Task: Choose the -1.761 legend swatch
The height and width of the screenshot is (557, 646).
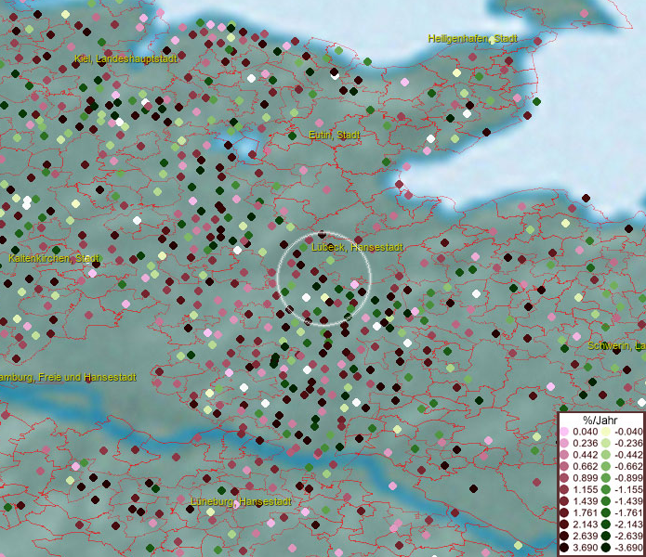Action: [x=606, y=513]
